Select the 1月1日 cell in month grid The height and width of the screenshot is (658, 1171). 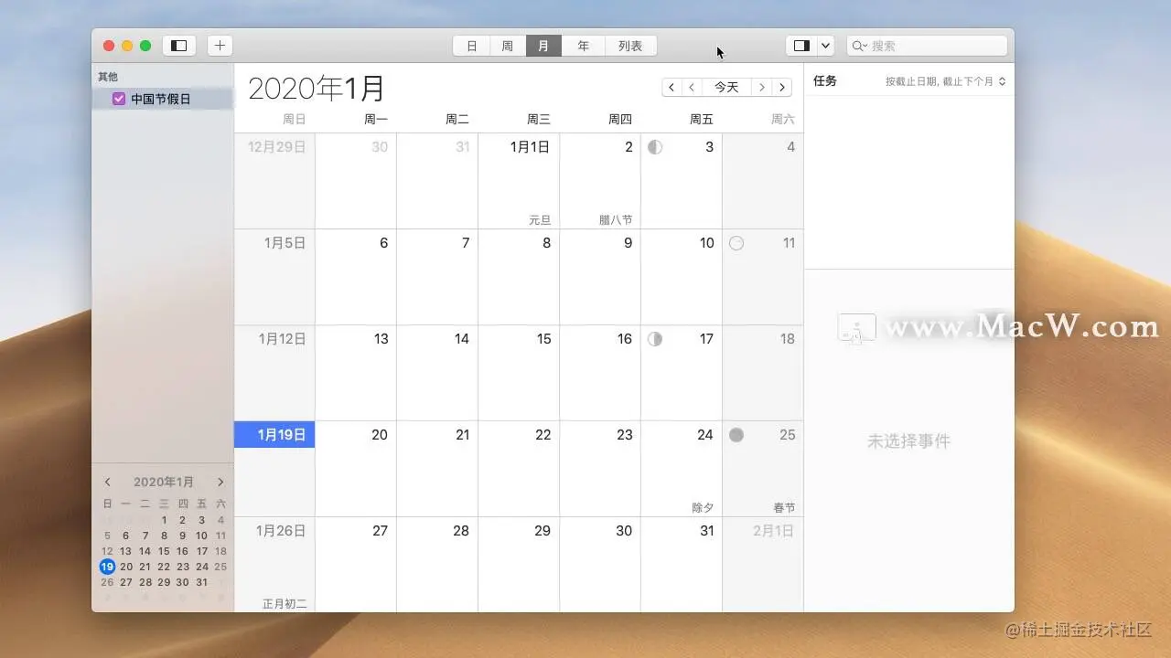(519, 181)
